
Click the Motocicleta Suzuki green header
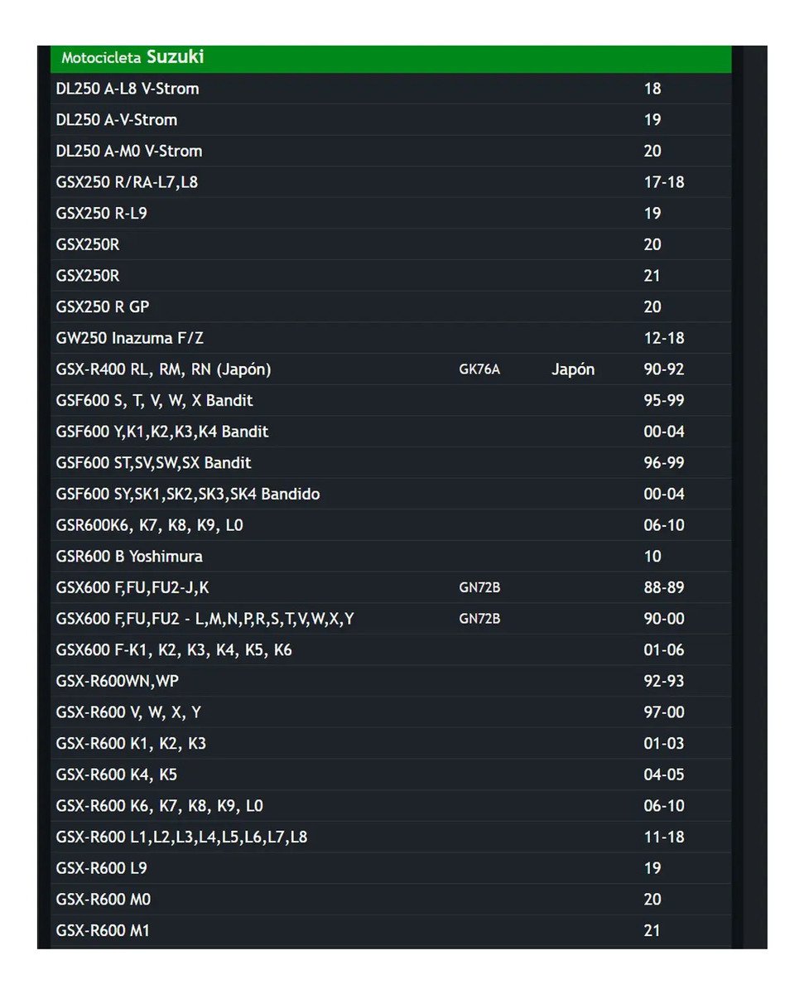[x=391, y=58]
